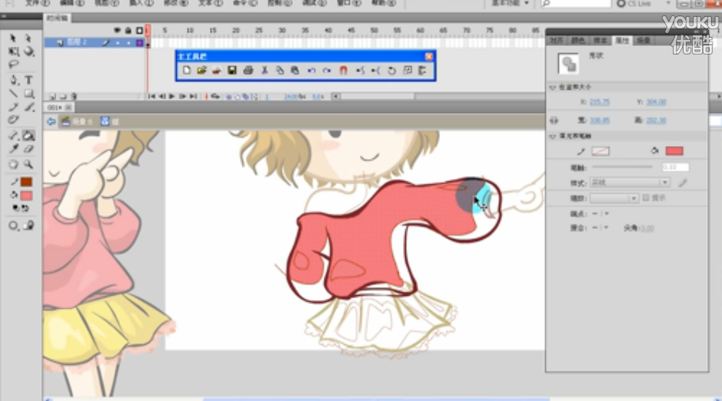Select the Line tool
The image size is (722, 401).
coord(13,94)
